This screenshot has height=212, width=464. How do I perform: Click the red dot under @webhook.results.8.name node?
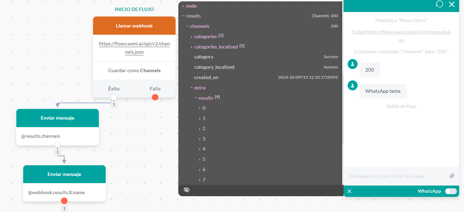(64, 201)
